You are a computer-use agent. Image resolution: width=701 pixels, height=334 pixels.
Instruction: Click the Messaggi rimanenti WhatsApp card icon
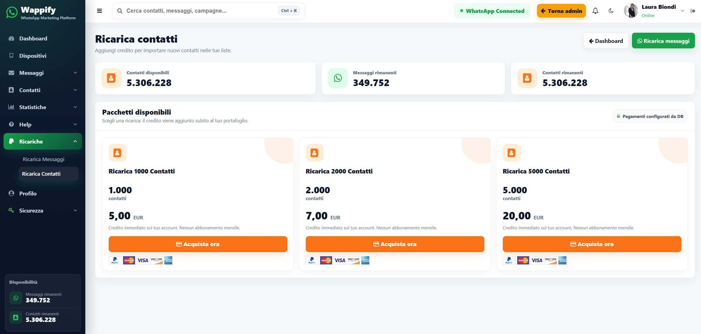tap(338, 78)
